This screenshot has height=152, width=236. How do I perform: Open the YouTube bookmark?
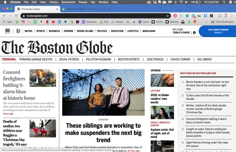click(x=53, y=22)
